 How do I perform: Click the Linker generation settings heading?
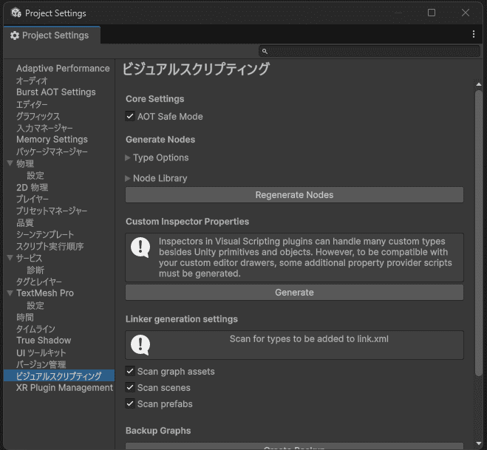(x=181, y=319)
